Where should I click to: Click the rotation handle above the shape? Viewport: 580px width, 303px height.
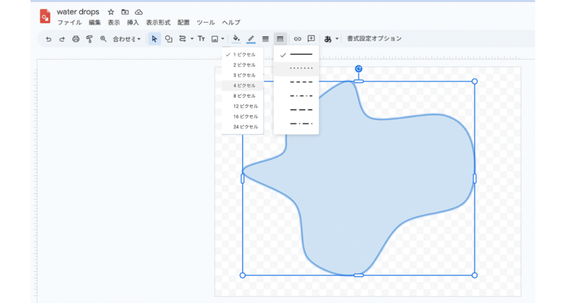tap(359, 69)
